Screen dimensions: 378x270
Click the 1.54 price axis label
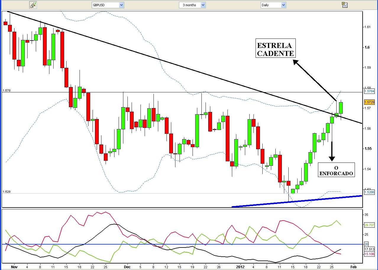pos(368,169)
